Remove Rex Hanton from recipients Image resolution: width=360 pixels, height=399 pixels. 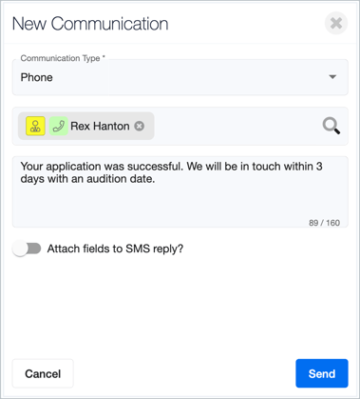point(140,126)
